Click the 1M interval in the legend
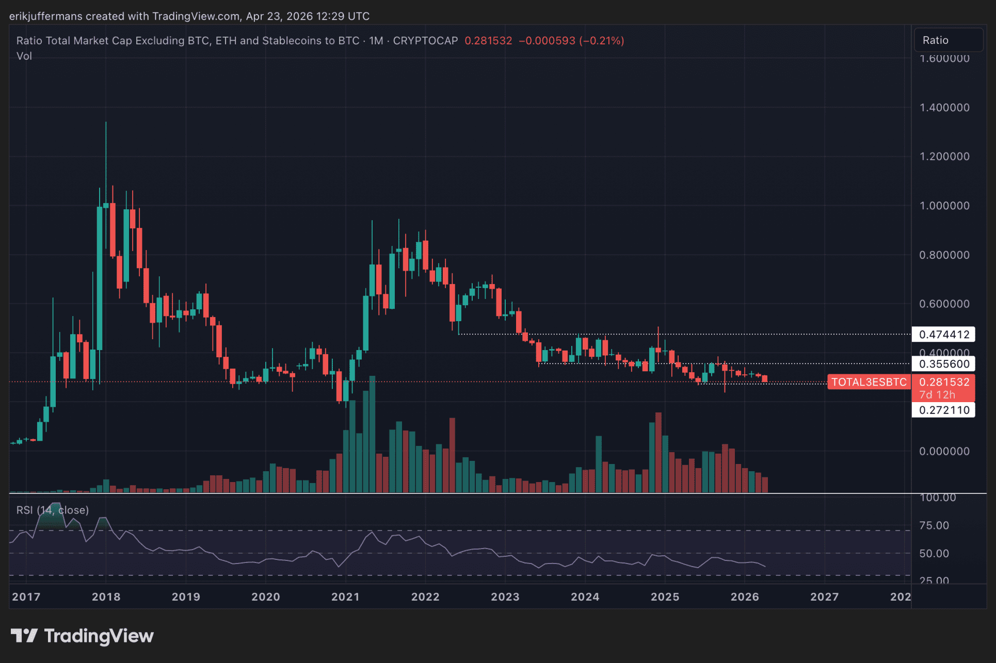 point(376,41)
